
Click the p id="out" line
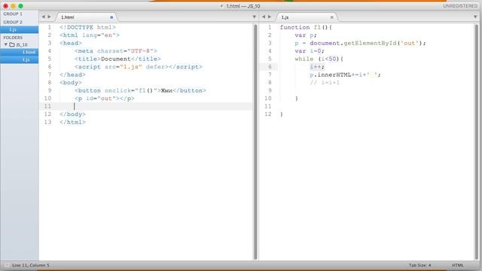(x=105, y=99)
